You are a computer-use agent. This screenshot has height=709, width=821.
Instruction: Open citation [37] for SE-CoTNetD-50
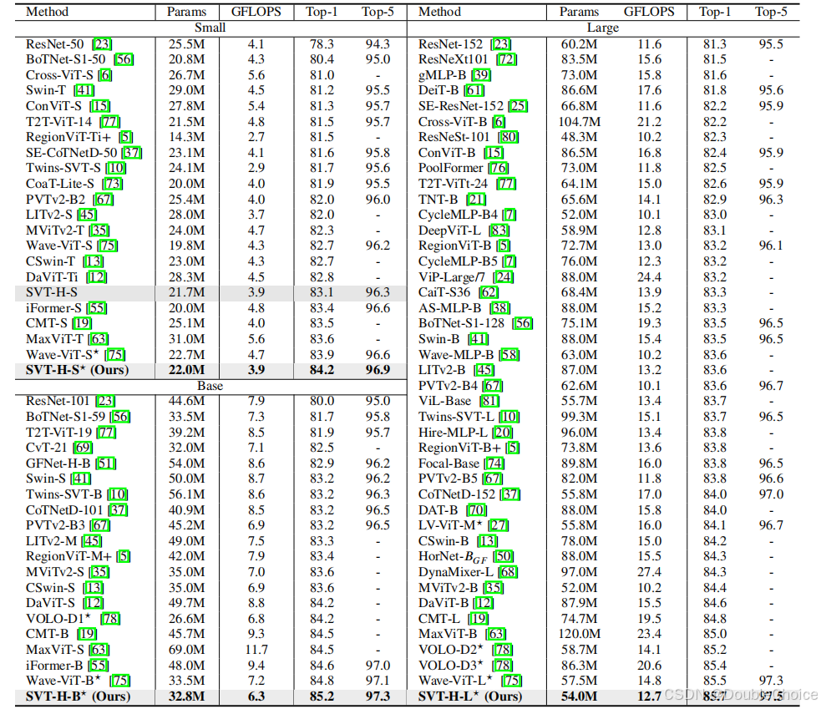(x=132, y=153)
